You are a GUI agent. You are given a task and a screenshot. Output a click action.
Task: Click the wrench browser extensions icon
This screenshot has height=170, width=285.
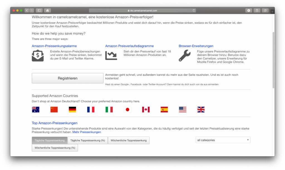coord(184,55)
